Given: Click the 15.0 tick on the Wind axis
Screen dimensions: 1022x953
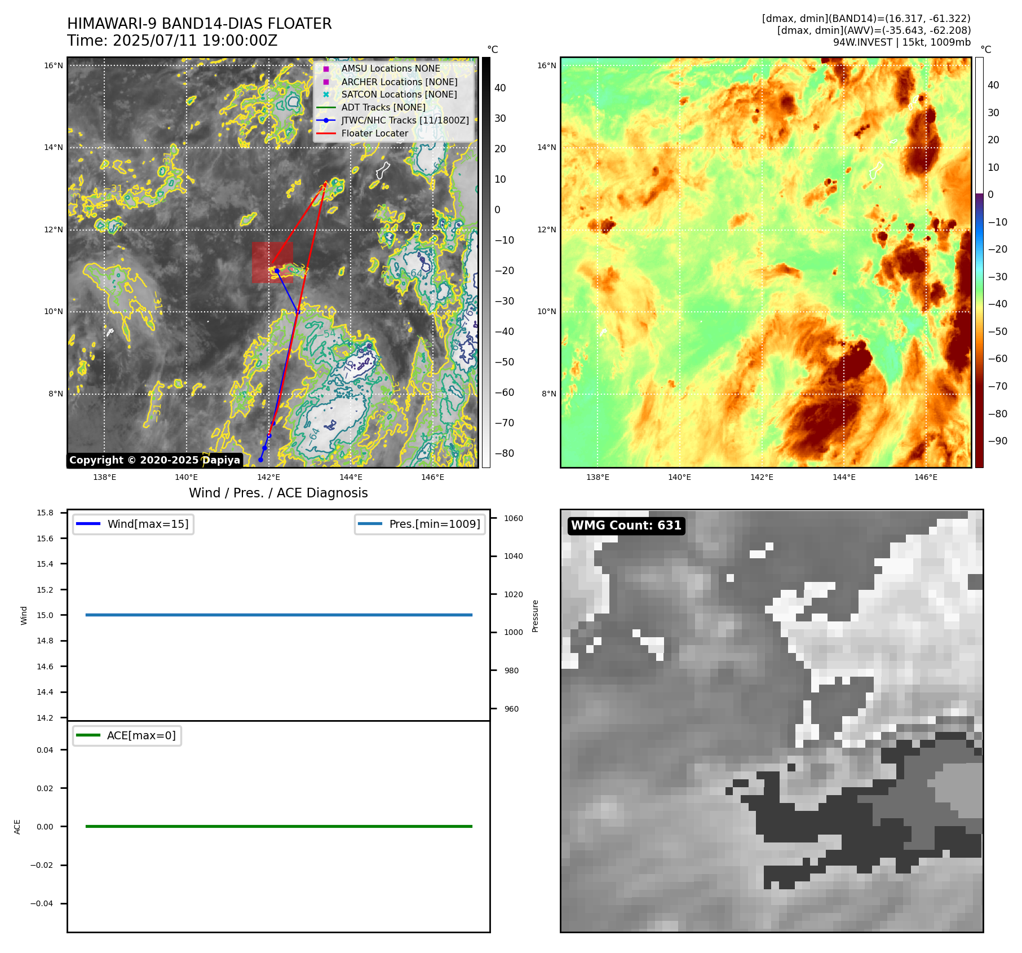Looking at the screenshot, I should [x=45, y=615].
